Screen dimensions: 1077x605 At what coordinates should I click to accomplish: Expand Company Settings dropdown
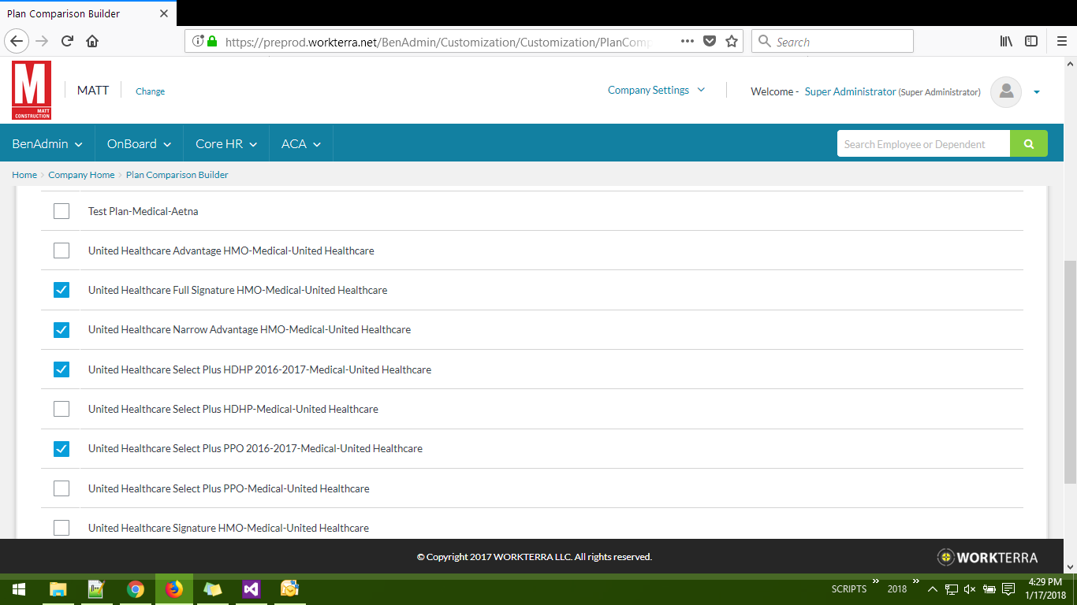point(656,91)
